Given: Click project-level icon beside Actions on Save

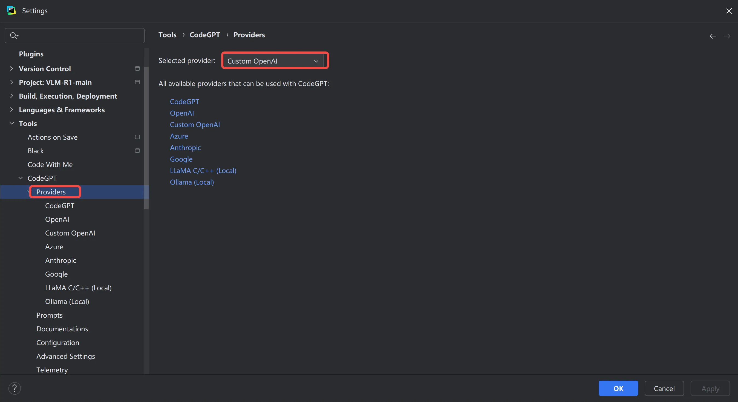Looking at the screenshot, I should click(x=137, y=137).
